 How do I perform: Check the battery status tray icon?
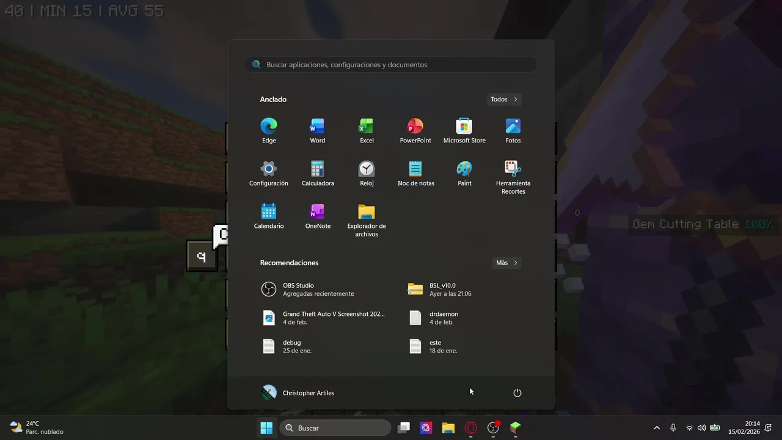(x=714, y=428)
